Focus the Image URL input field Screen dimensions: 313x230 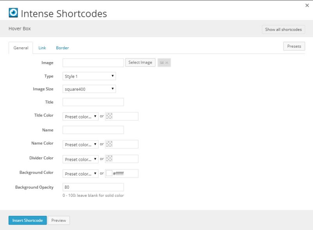click(93, 62)
